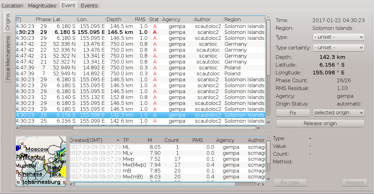Sort magnitudes by Created(GMT) column header
This screenshot has height=194, width=374.
click(94, 140)
